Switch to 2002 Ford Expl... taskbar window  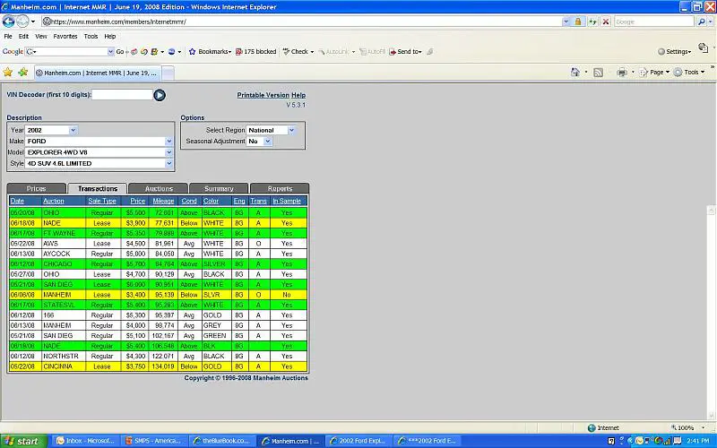coord(358,441)
